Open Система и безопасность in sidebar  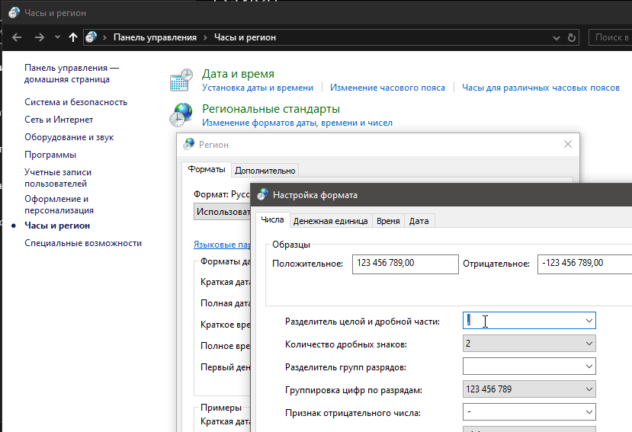pos(75,102)
